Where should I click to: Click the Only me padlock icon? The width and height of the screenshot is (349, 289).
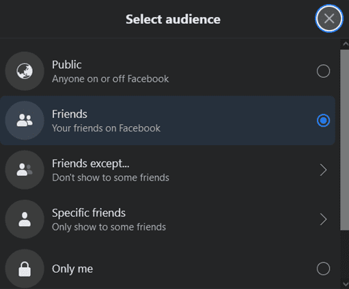(25, 269)
